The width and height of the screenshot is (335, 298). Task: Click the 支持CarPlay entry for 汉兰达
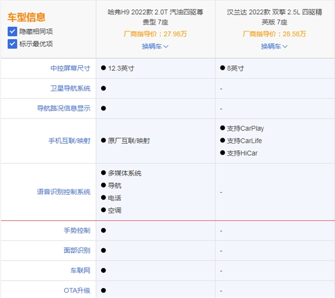[245, 129]
